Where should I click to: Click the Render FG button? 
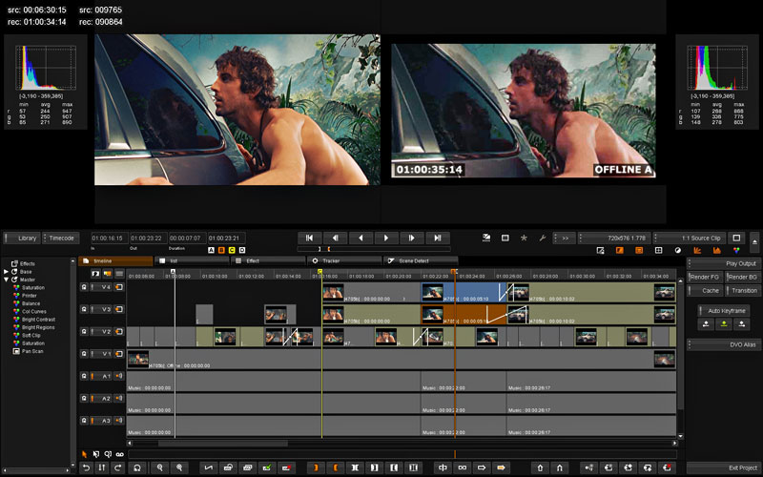(705, 277)
